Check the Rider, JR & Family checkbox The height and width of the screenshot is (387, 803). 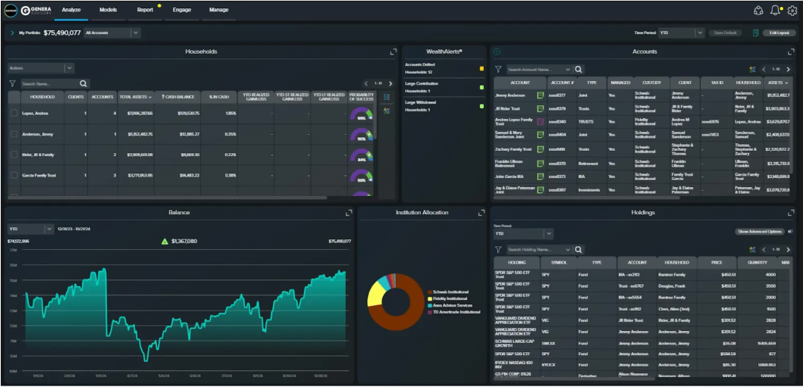[14, 154]
